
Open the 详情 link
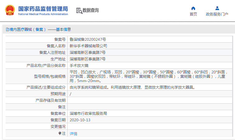click(74, 133)
